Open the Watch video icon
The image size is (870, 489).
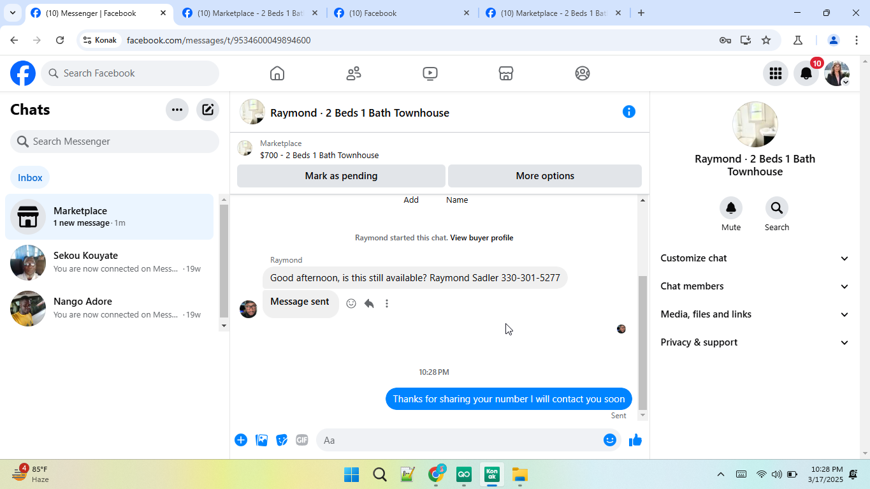coord(430,73)
